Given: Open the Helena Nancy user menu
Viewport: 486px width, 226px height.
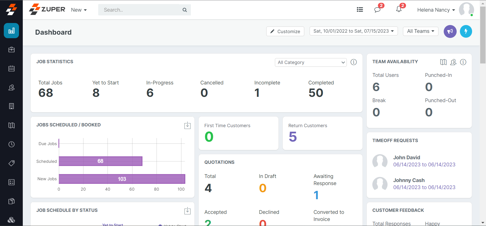Looking at the screenshot, I should click(x=436, y=10).
